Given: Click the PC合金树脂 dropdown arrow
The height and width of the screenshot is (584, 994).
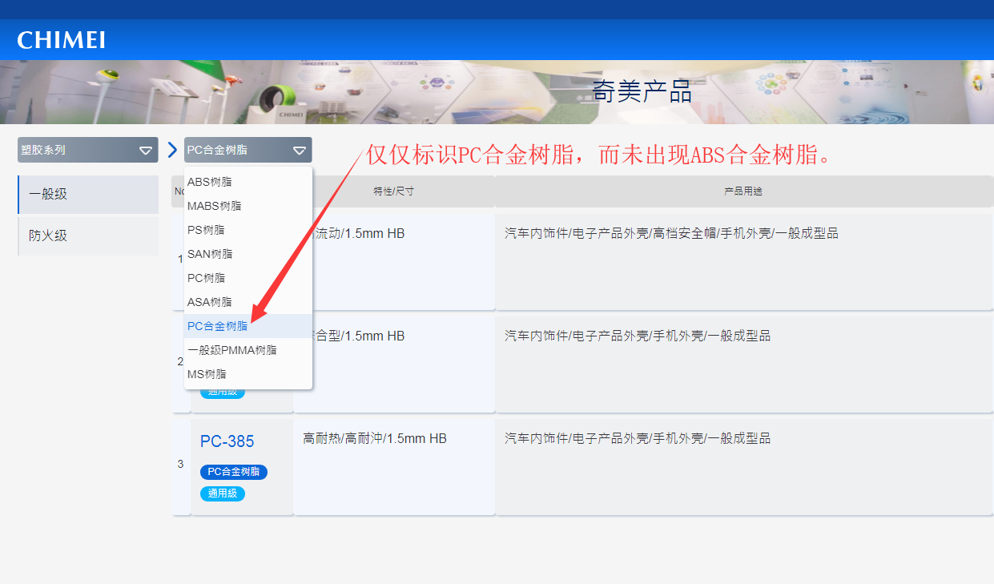Looking at the screenshot, I should (299, 150).
